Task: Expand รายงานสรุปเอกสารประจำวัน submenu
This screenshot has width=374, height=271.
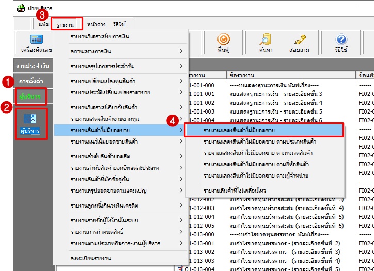Action: coord(119,66)
